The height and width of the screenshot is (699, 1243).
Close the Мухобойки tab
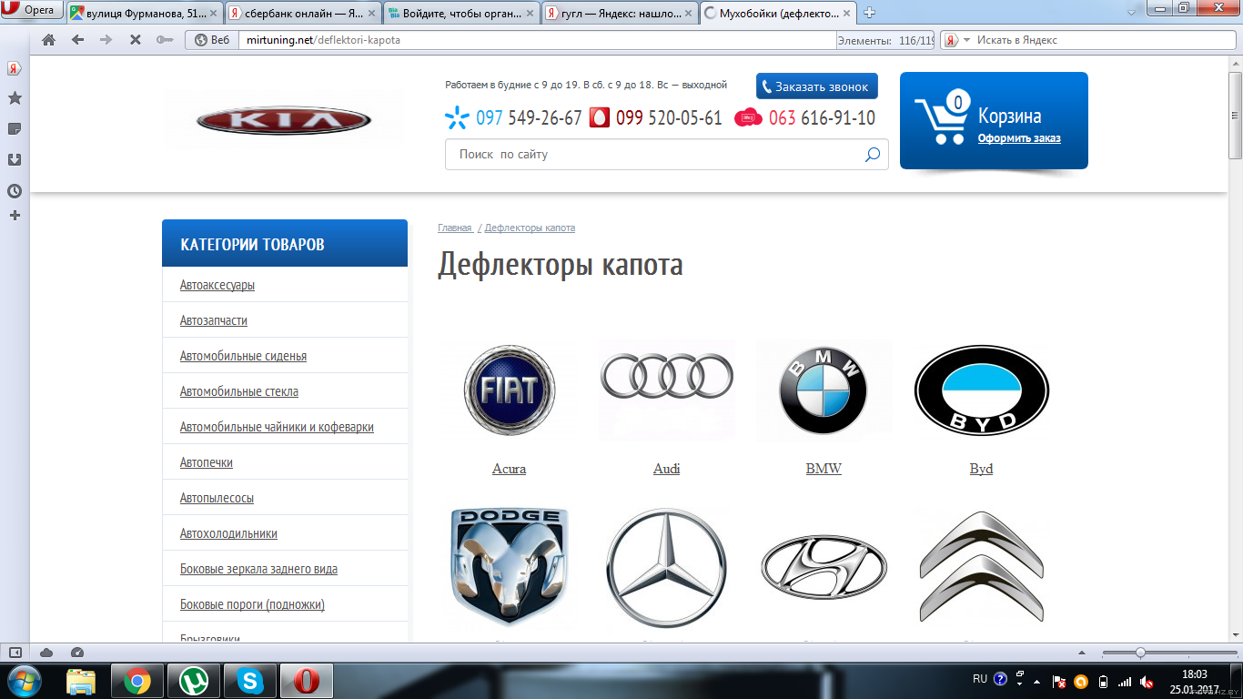[846, 13]
